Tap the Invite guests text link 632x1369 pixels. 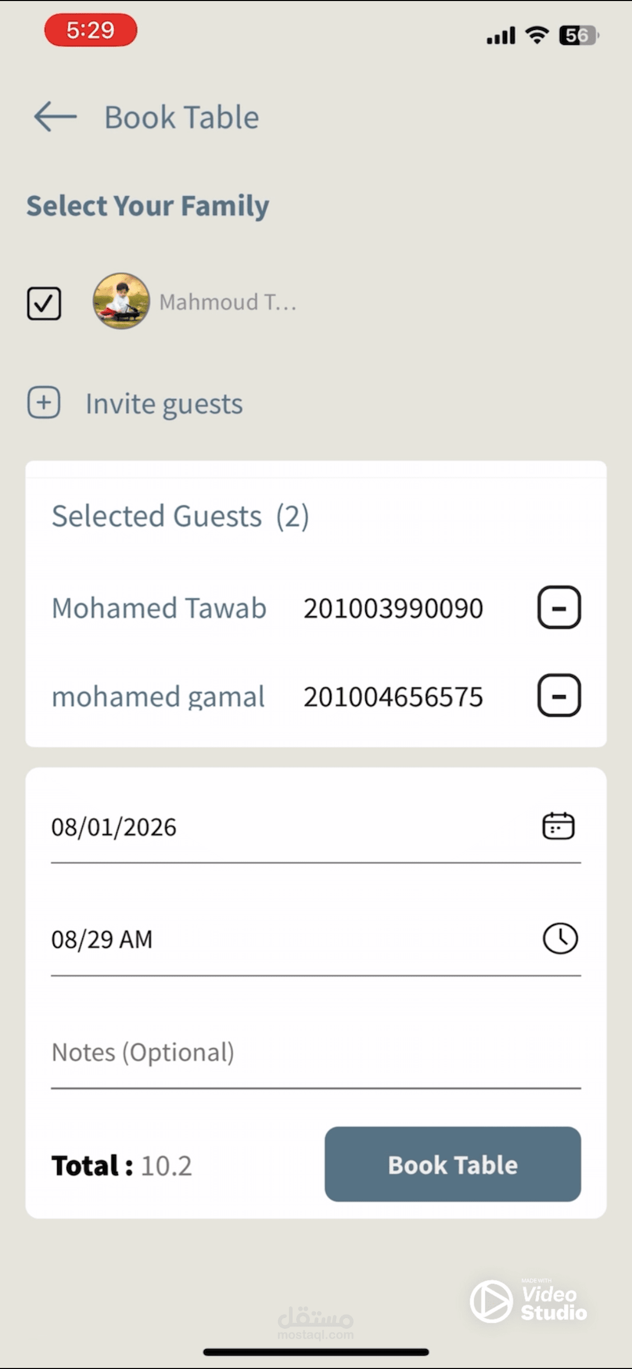click(x=164, y=404)
